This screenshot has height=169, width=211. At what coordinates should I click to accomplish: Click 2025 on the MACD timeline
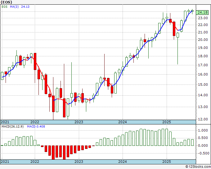coord(167,162)
